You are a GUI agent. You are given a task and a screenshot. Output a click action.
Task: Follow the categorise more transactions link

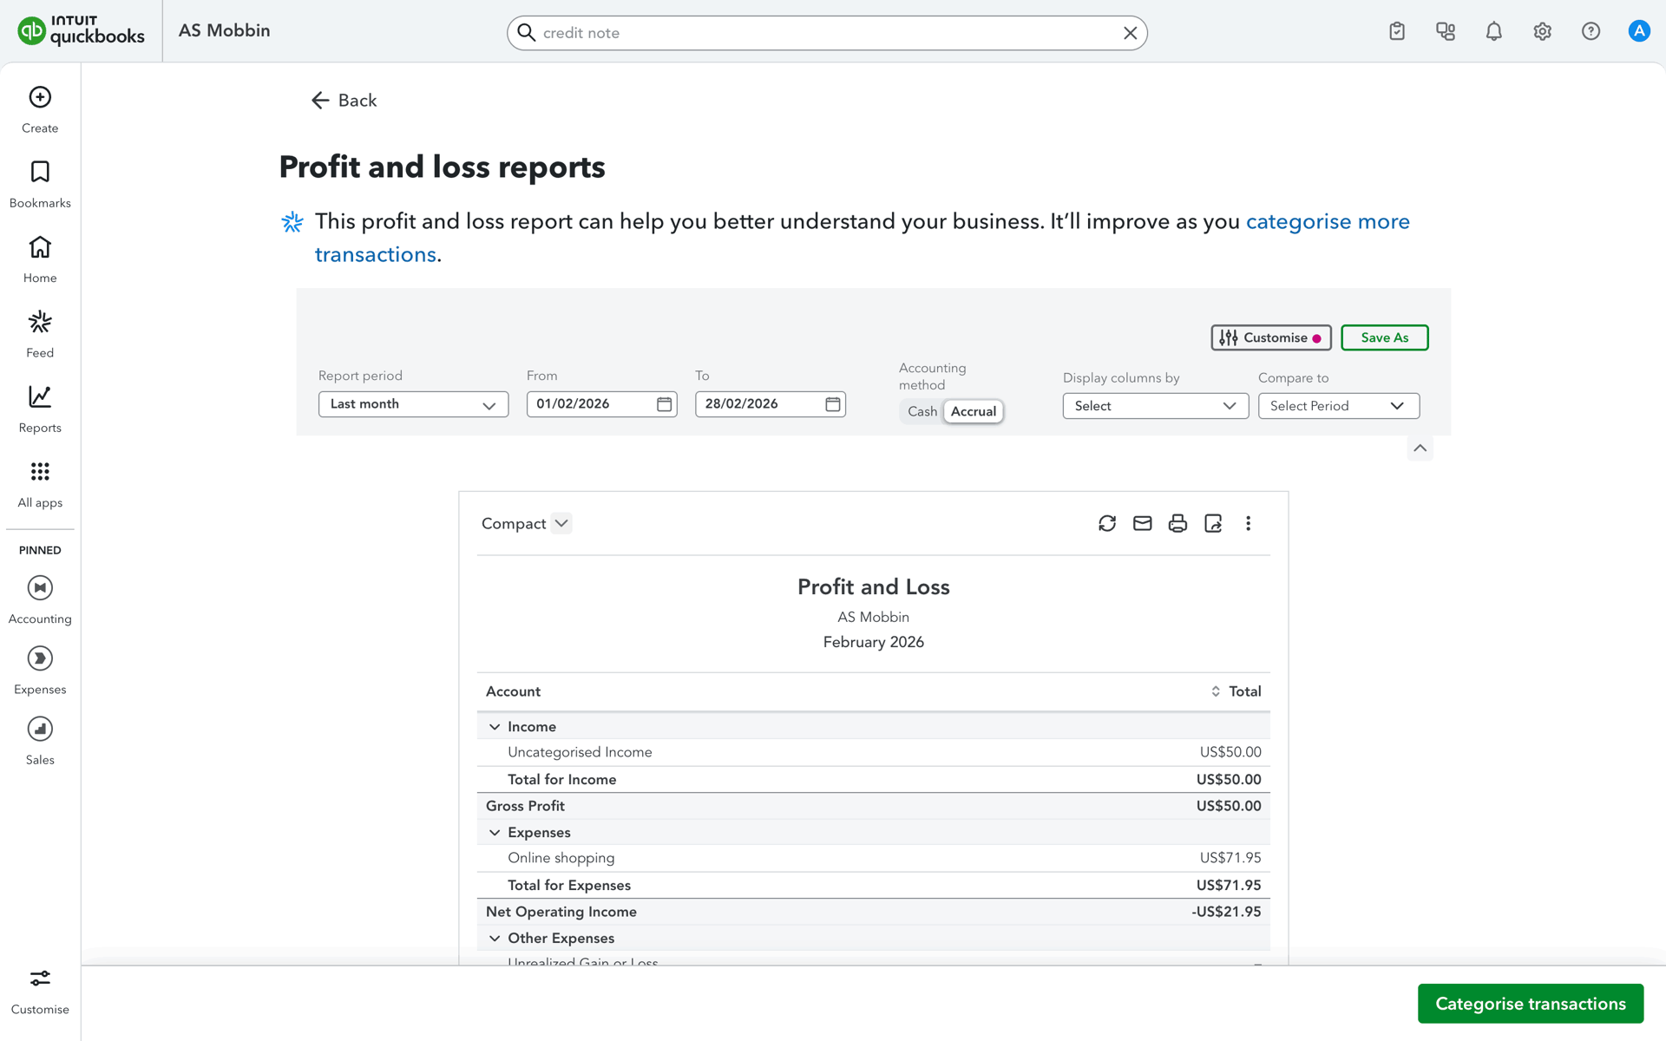click(x=1328, y=222)
